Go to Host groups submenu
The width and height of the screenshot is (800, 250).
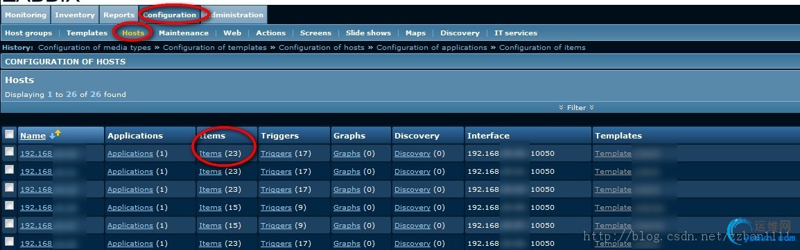point(28,33)
